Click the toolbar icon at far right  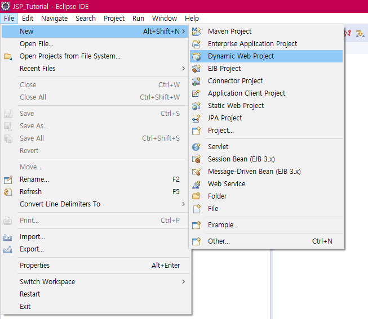360,33
